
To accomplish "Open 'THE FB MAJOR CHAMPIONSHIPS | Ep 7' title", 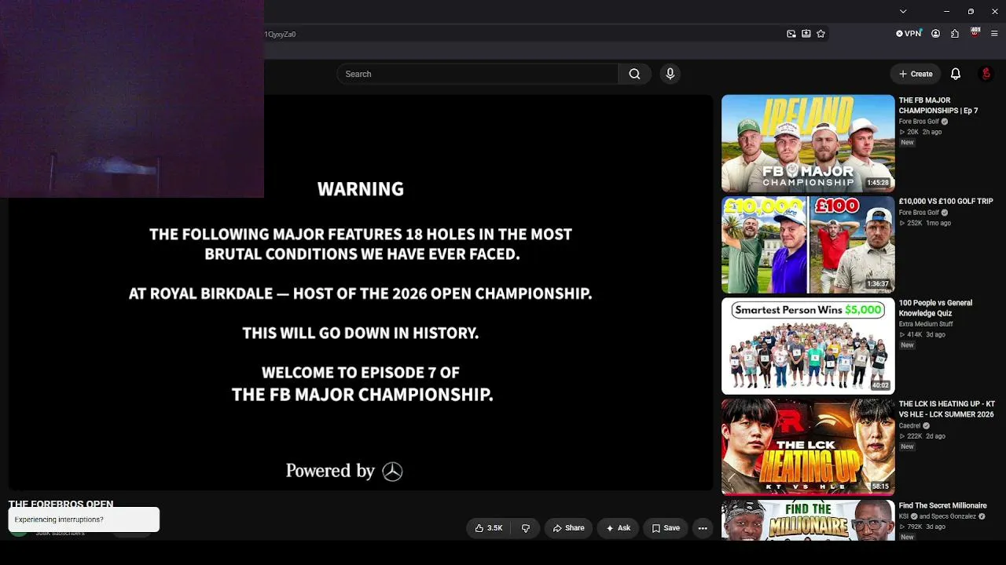I will point(938,105).
